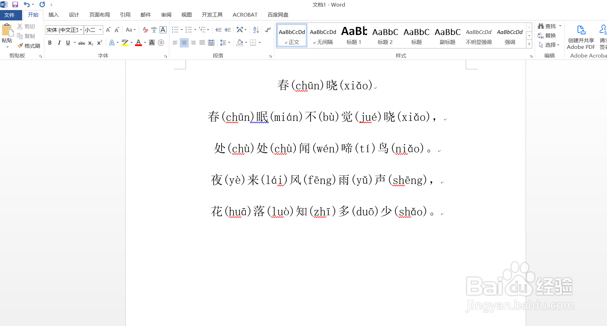607x326 pixels.
Task: Expand the styles gallery more arrow
Action: point(529,44)
